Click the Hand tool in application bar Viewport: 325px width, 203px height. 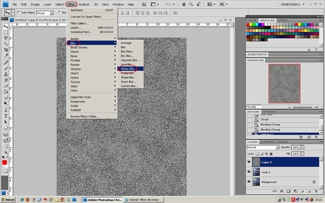click(x=183, y=4)
